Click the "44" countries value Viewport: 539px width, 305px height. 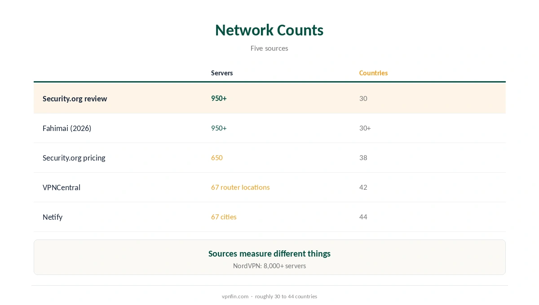click(363, 217)
